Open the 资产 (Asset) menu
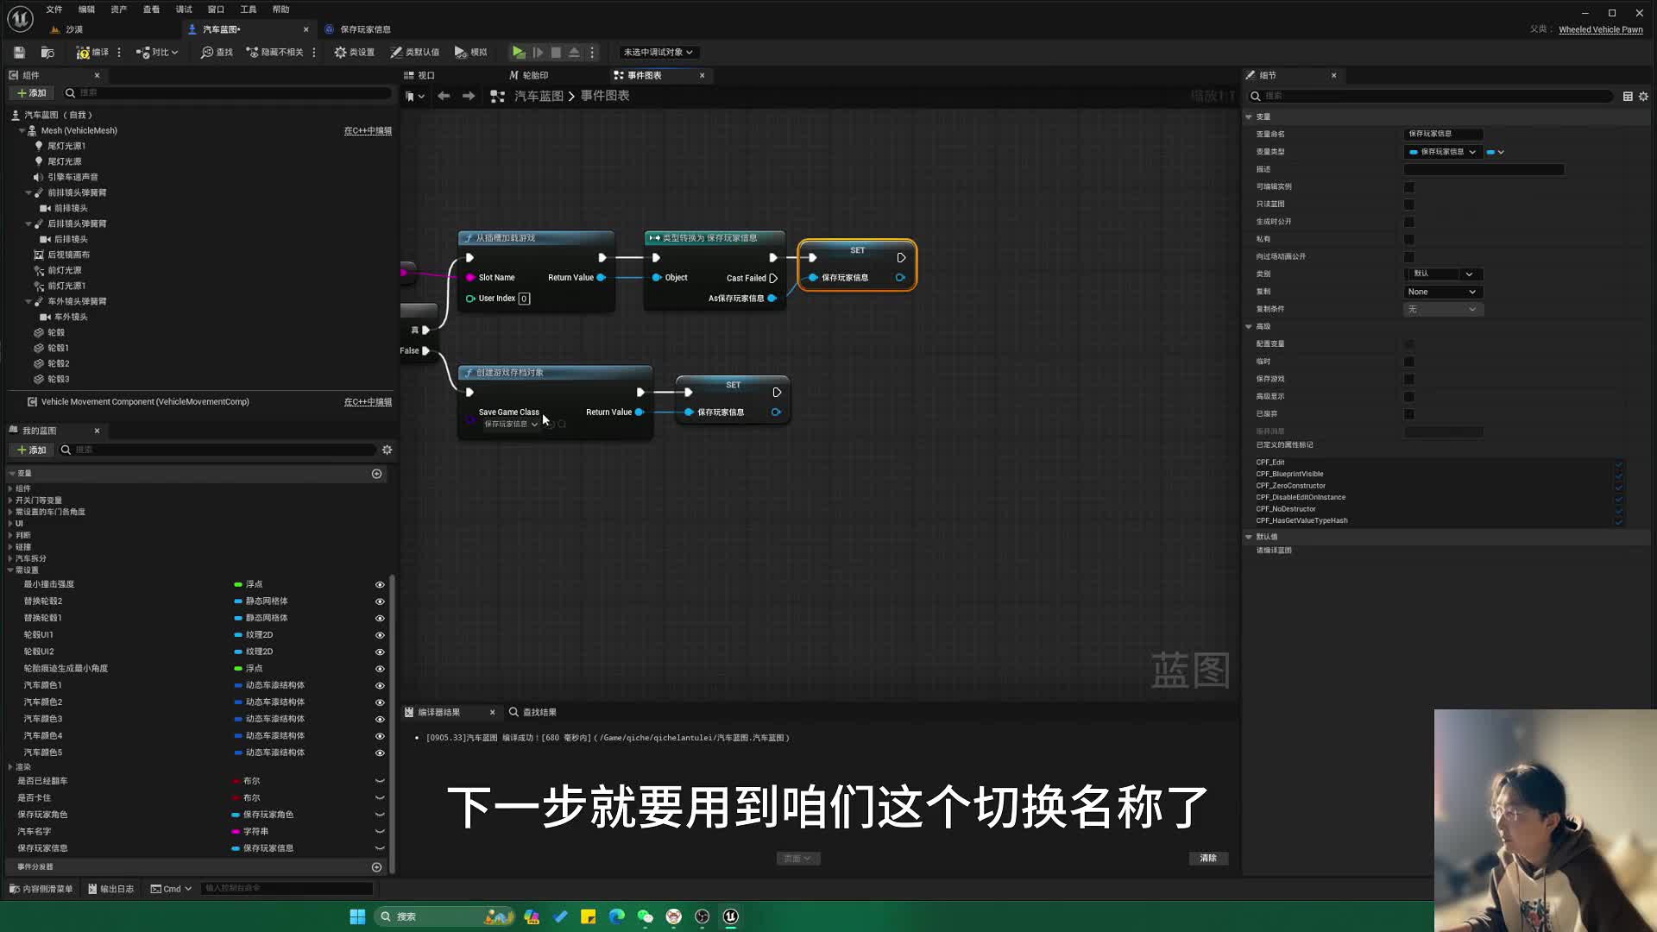The image size is (1657, 932). (119, 9)
